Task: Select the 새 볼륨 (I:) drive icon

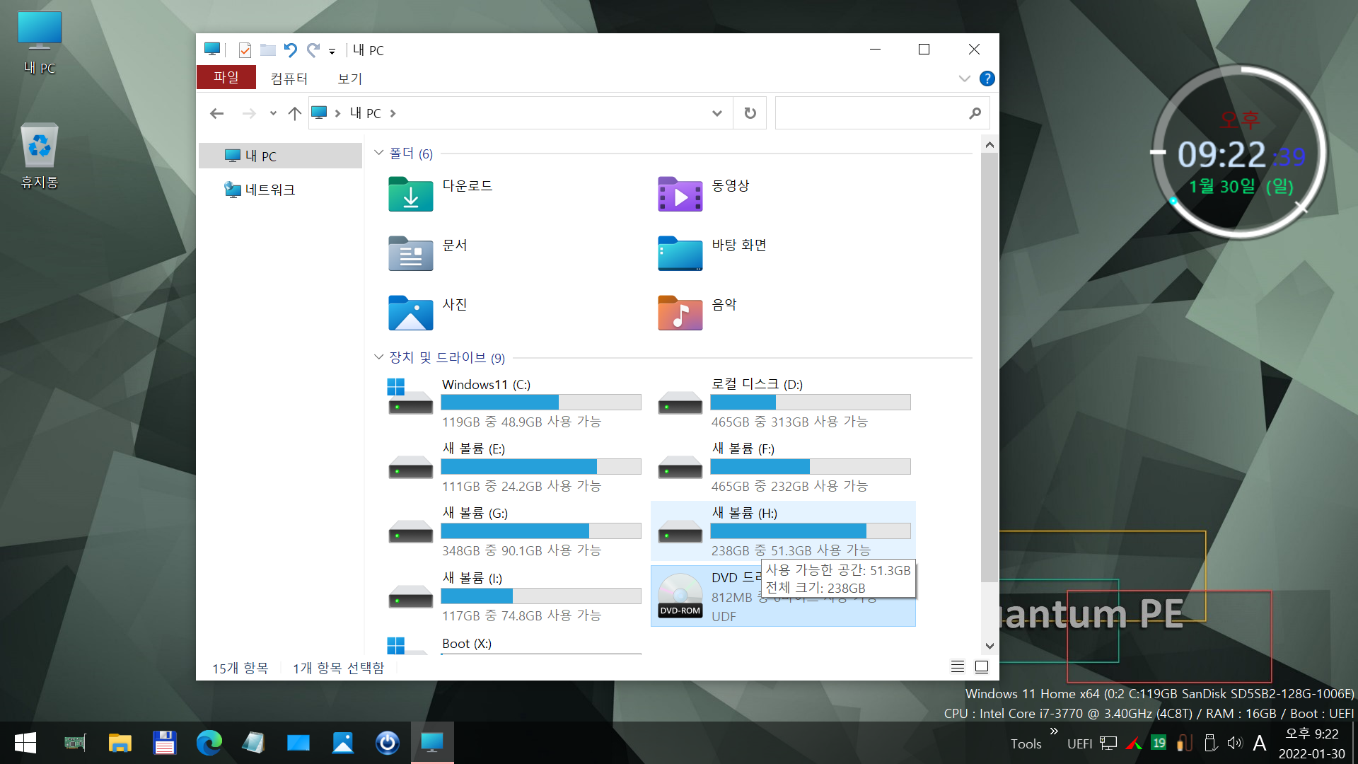Action: [410, 597]
